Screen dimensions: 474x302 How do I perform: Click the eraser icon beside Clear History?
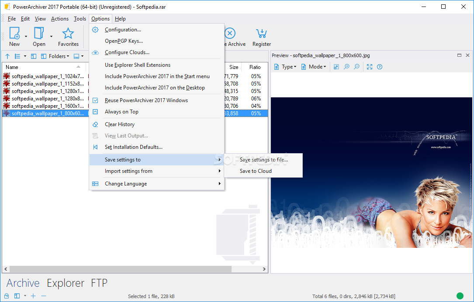pos(95,124)
